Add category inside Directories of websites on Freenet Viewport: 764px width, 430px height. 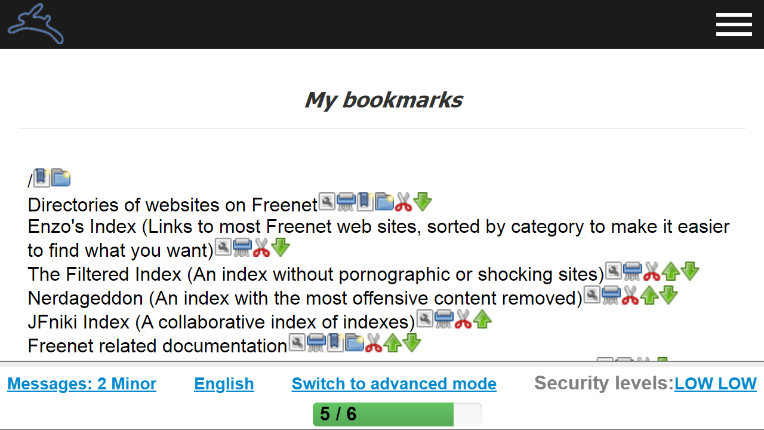384,201
